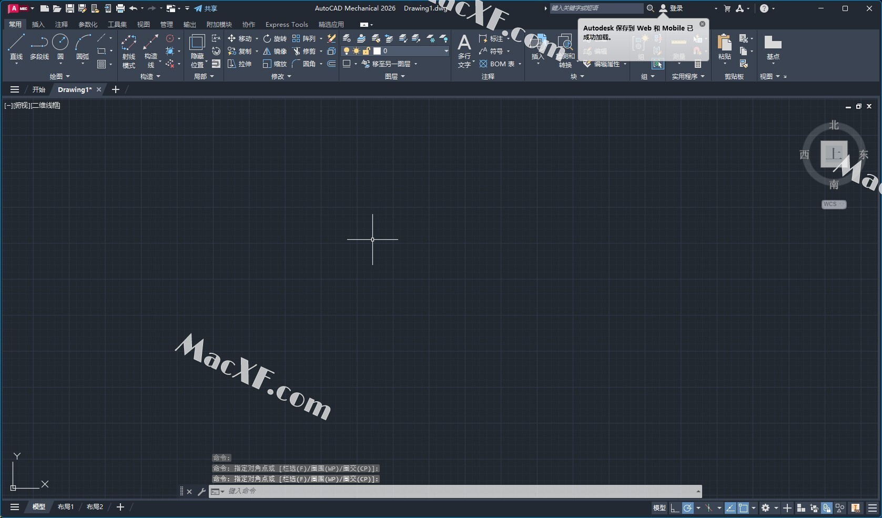Click the 检测和转换 block tool
The image size is (882, 518).
click(x=565, y=51)
